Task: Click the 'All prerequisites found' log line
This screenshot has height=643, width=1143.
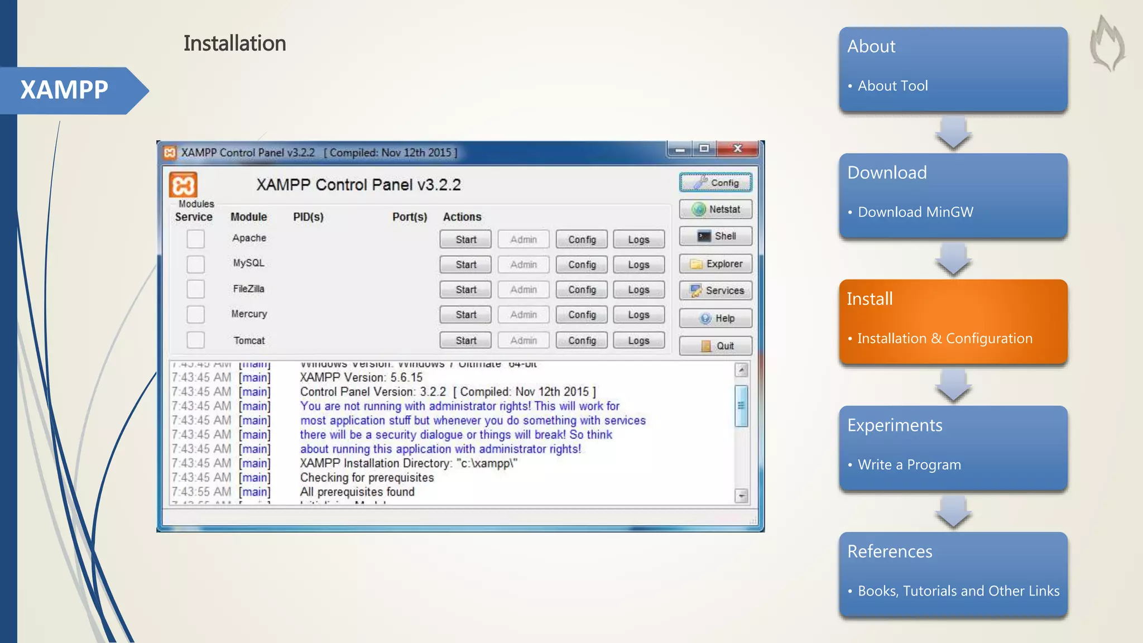Action: (x=357, y=492)
